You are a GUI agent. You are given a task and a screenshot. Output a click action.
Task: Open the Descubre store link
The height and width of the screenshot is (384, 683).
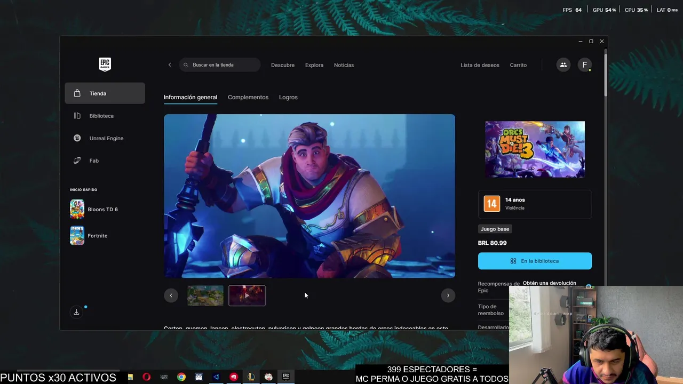coord(283,65)
